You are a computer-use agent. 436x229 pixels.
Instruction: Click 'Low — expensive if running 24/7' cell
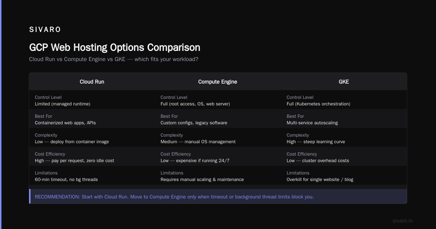point(218,157)
